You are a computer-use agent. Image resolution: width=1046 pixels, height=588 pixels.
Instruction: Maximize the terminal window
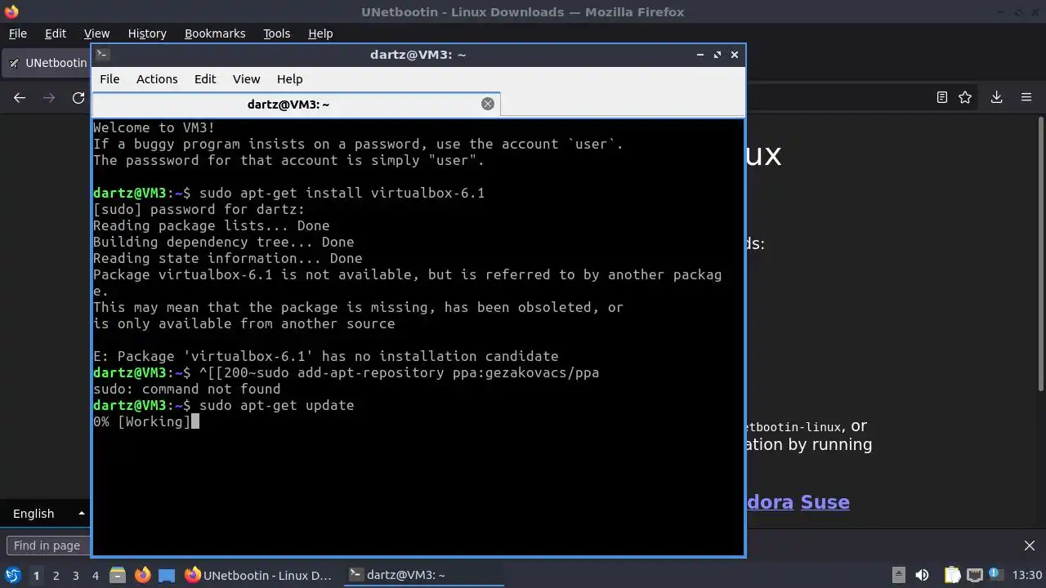717,55
